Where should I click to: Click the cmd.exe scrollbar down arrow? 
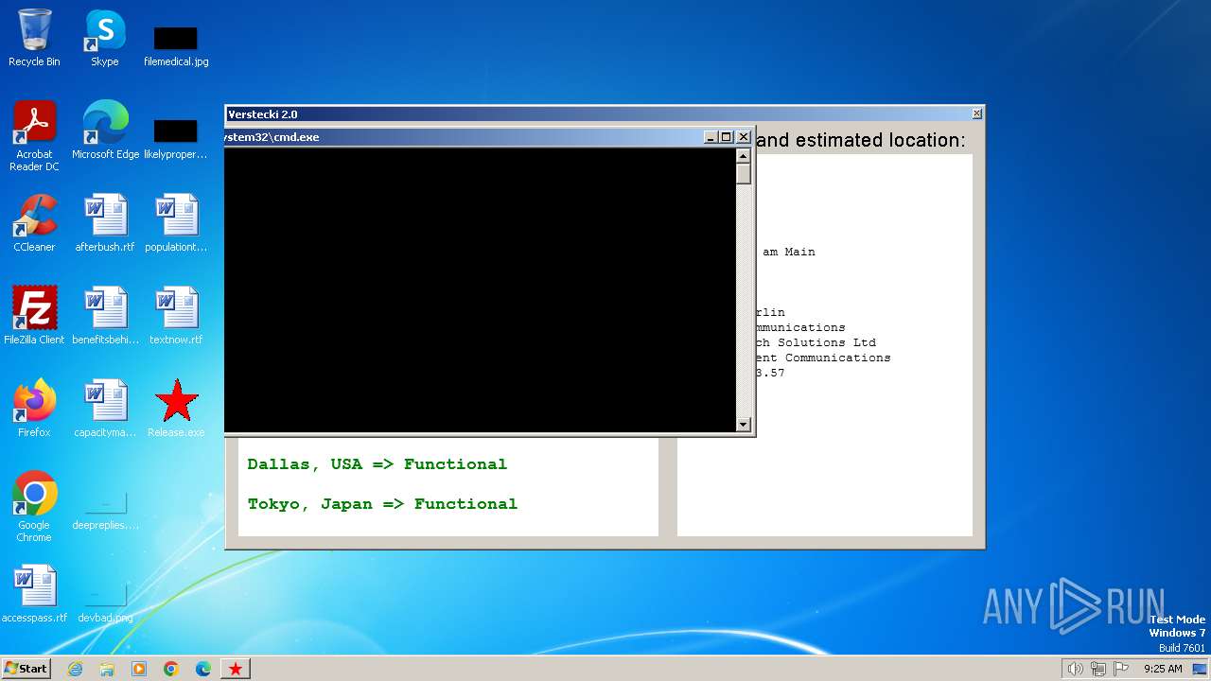pyautogui.click(x=744, y=425)
